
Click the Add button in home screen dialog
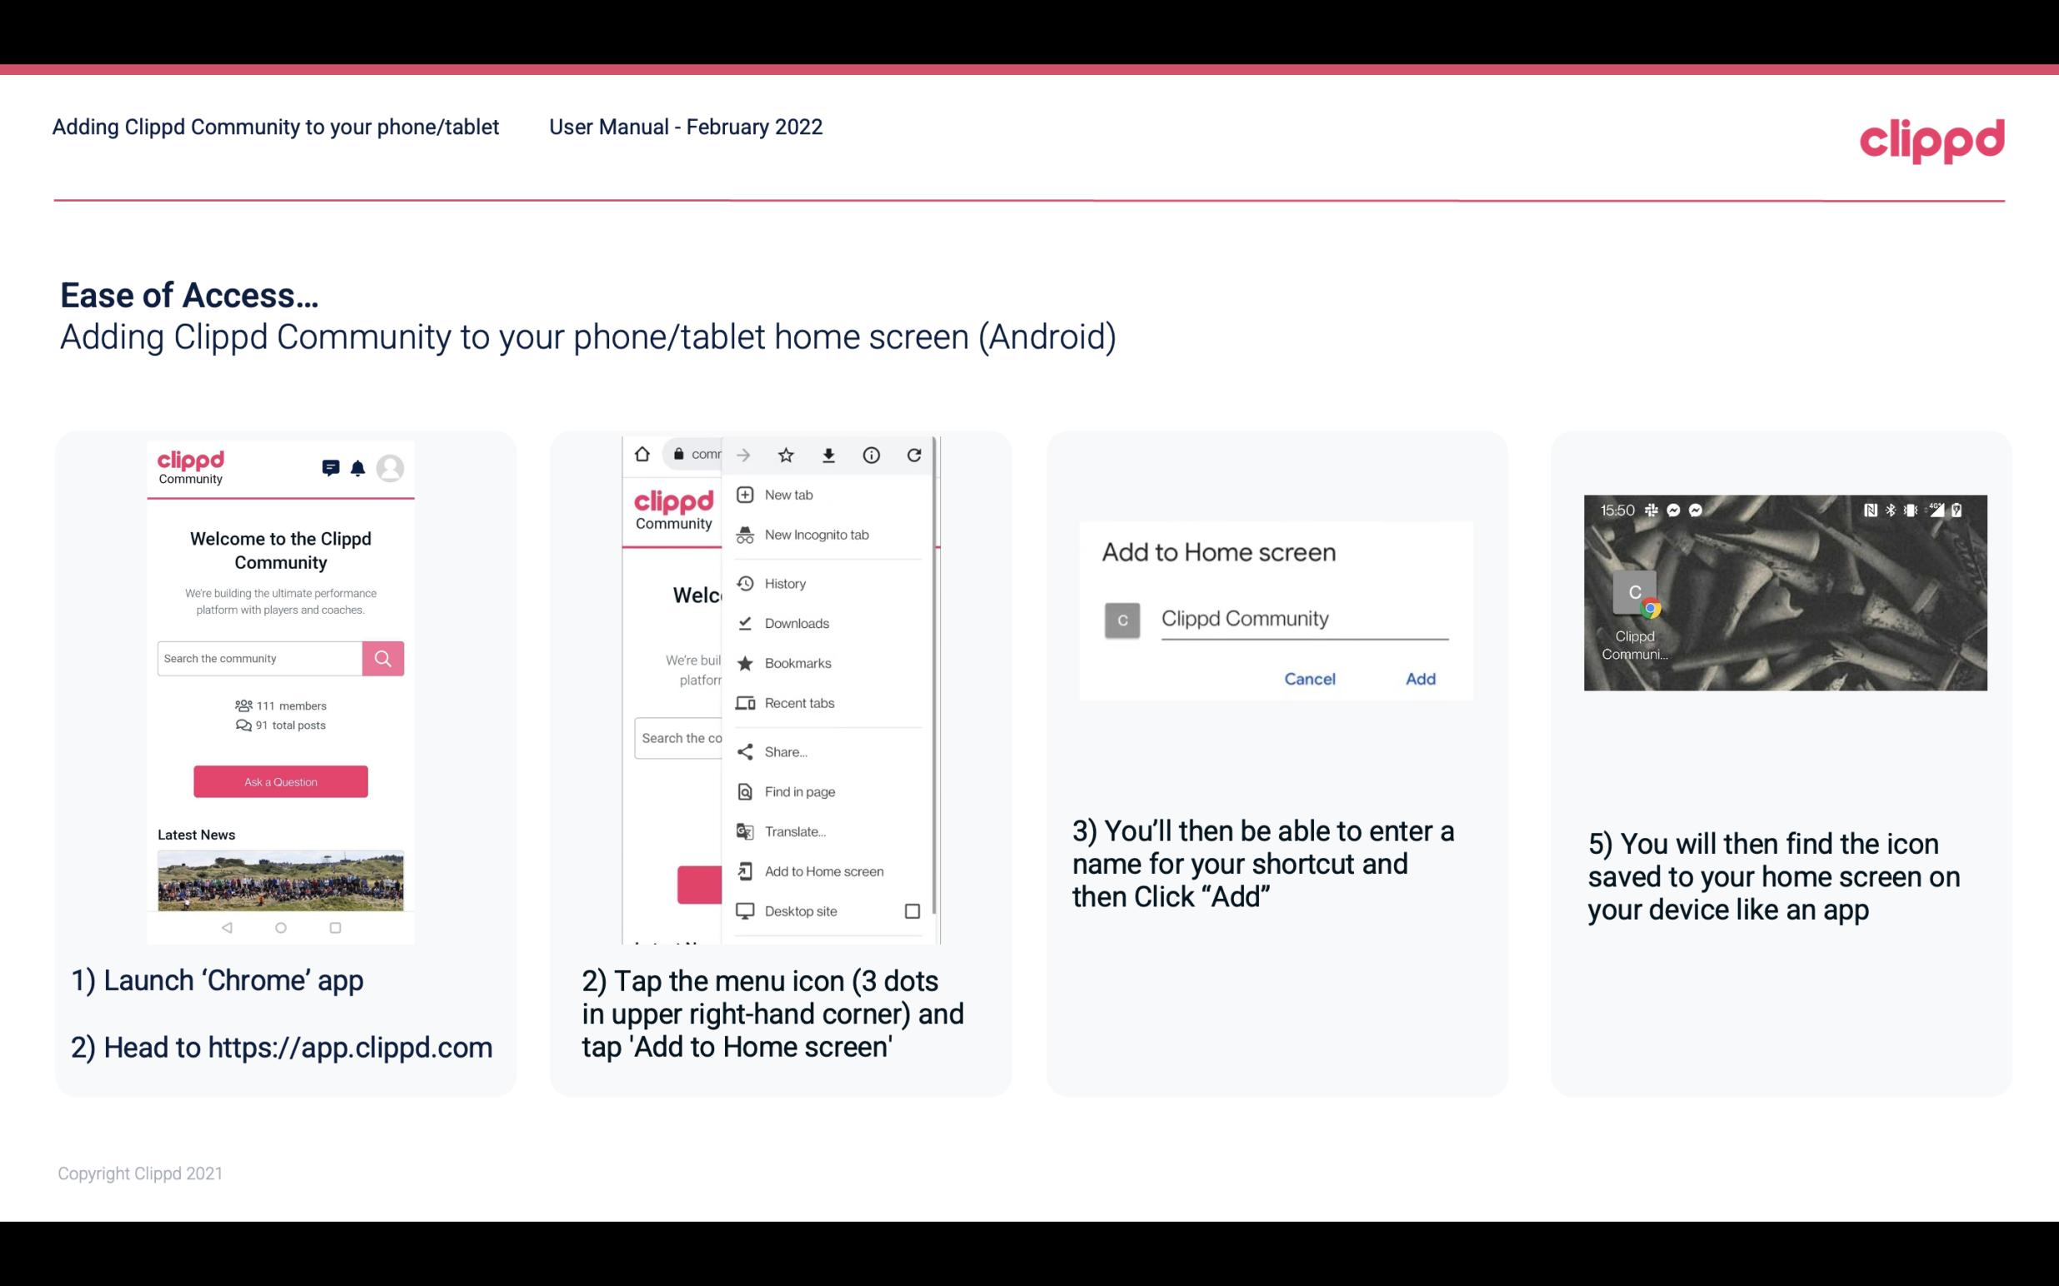[1418, 679]
